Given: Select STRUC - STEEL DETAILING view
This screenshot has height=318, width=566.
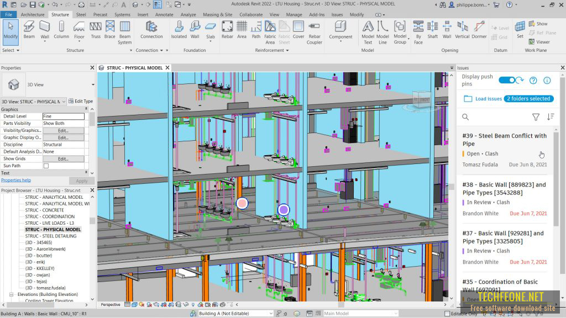Looking at the screenshot, I should [50, 236].
